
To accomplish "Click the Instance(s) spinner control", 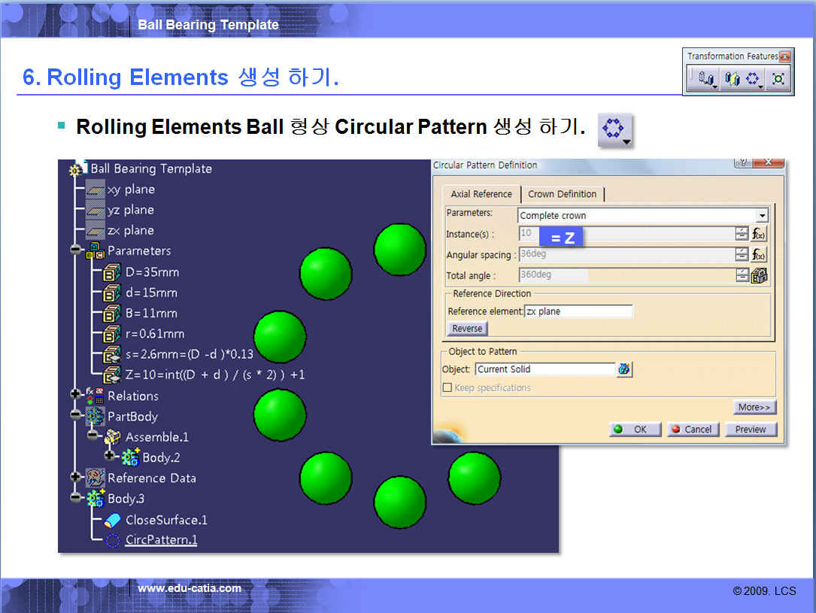I will pyautogui.click(x=742, y=234).
